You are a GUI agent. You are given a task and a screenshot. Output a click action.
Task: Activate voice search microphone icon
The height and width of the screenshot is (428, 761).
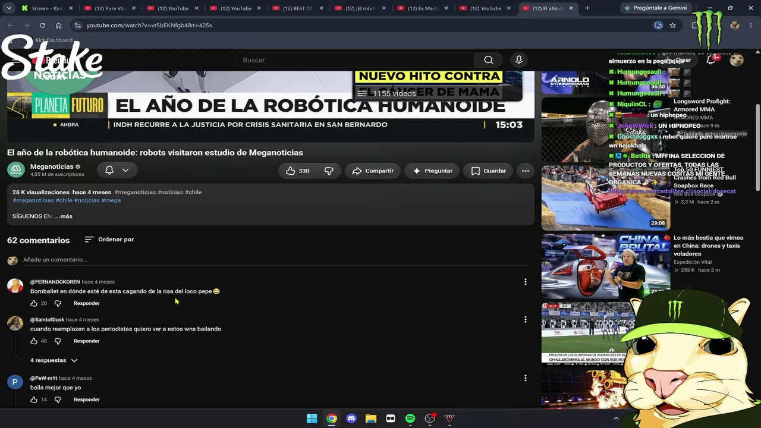point(519,60)
